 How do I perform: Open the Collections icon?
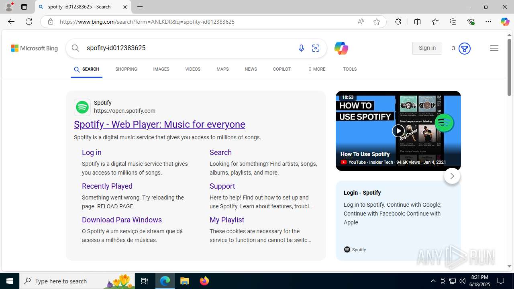(x=453, y=22)
